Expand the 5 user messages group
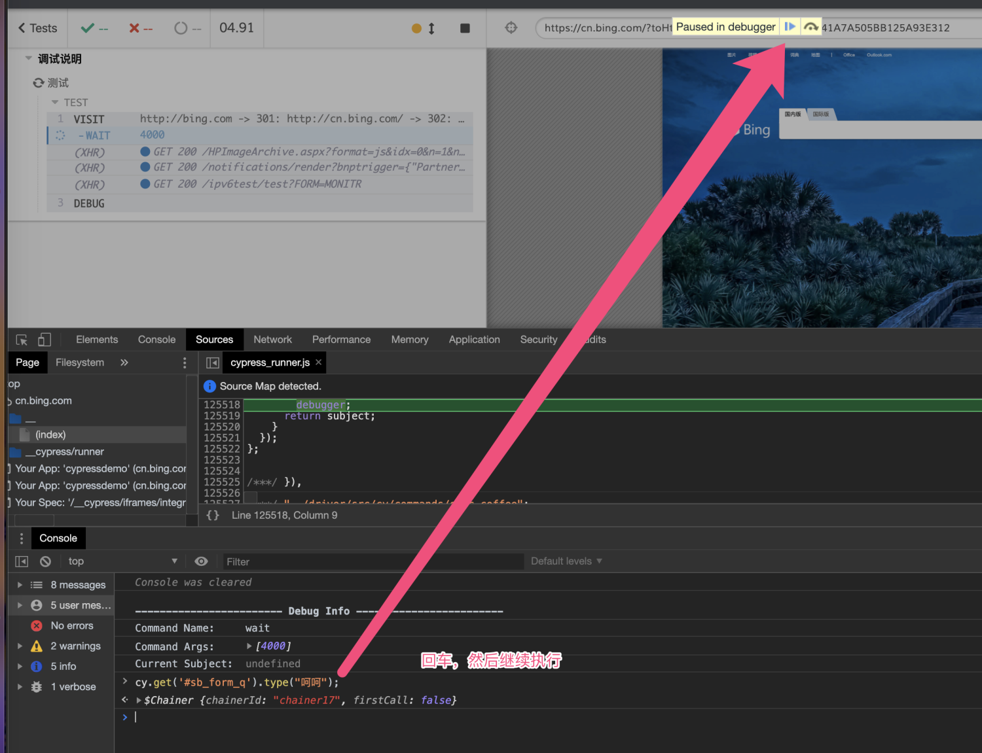 click(20, 605)
